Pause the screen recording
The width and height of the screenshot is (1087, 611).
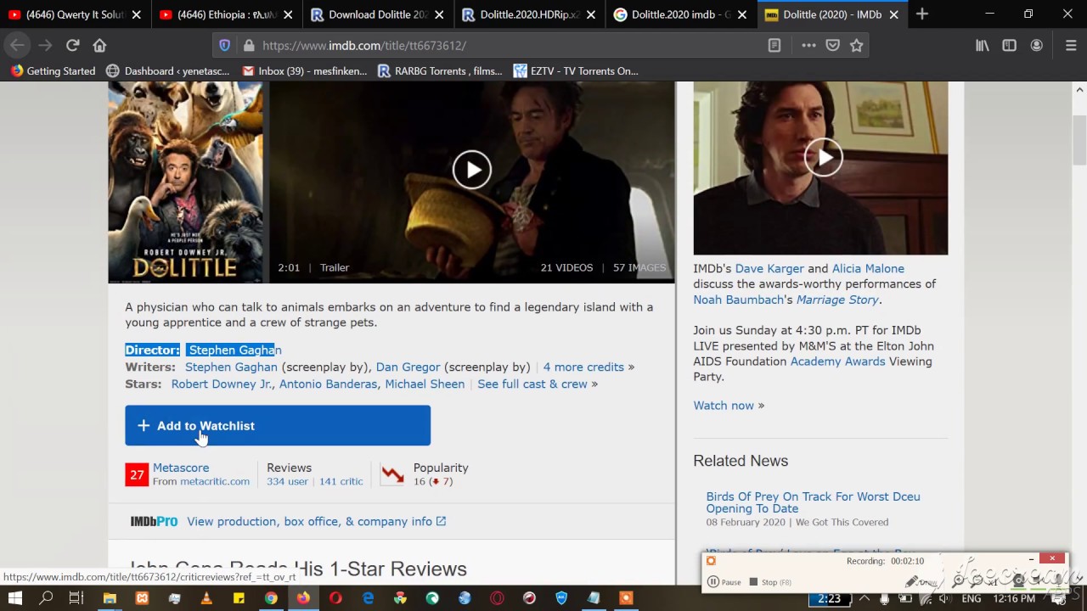(x=724, y=582)
